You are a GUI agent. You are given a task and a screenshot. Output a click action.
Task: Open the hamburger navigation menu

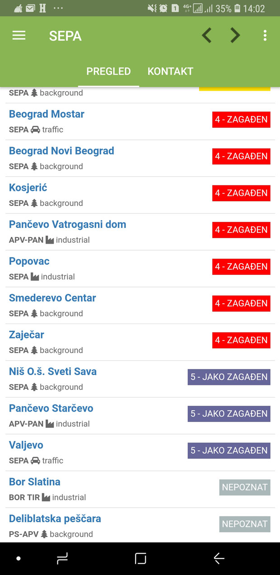point(19,36)
